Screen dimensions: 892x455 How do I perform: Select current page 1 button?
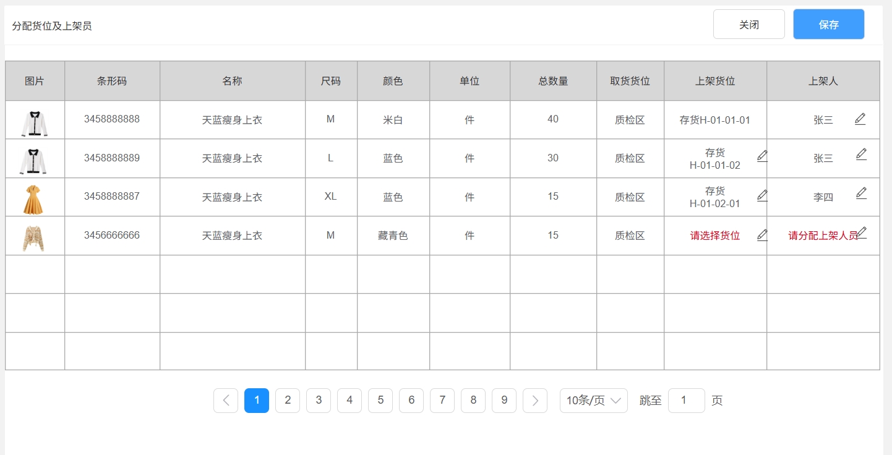[257, 401]
